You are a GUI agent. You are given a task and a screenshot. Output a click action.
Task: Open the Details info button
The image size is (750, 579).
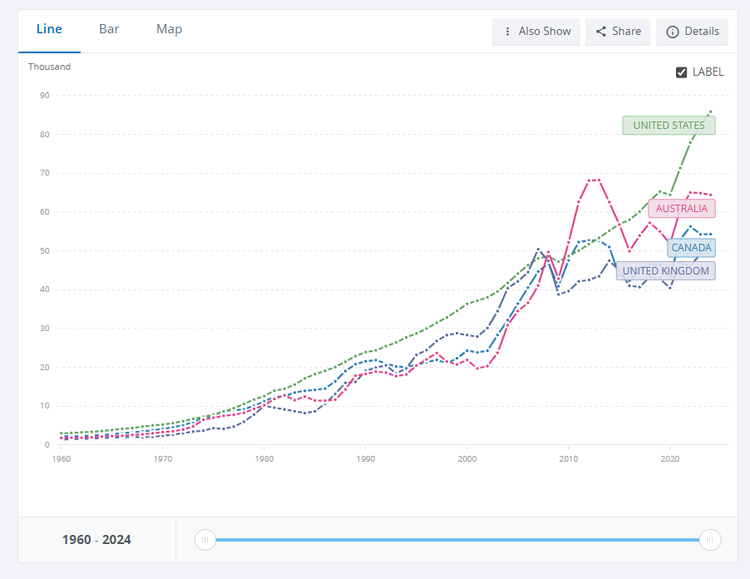click(692, 32)
